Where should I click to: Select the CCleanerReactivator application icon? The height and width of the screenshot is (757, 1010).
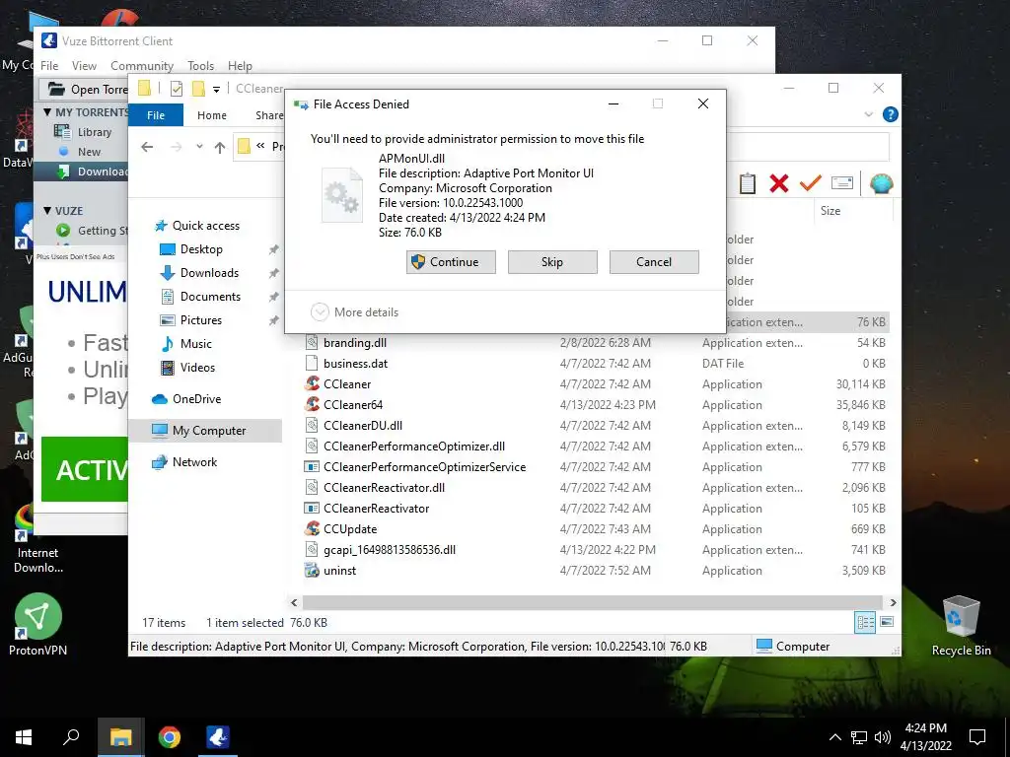pos(312,509)
